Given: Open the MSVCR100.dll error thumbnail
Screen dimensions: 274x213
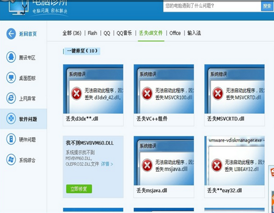Looking at the screenshot, I should pyautogui.click(x=164, y=89).
